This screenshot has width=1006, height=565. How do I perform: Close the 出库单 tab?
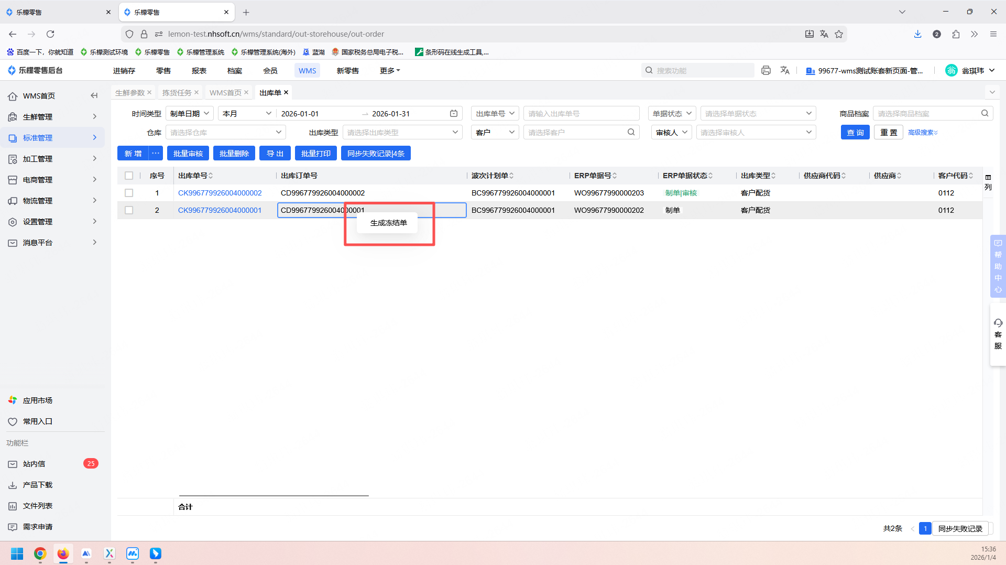tap(286, 92)
